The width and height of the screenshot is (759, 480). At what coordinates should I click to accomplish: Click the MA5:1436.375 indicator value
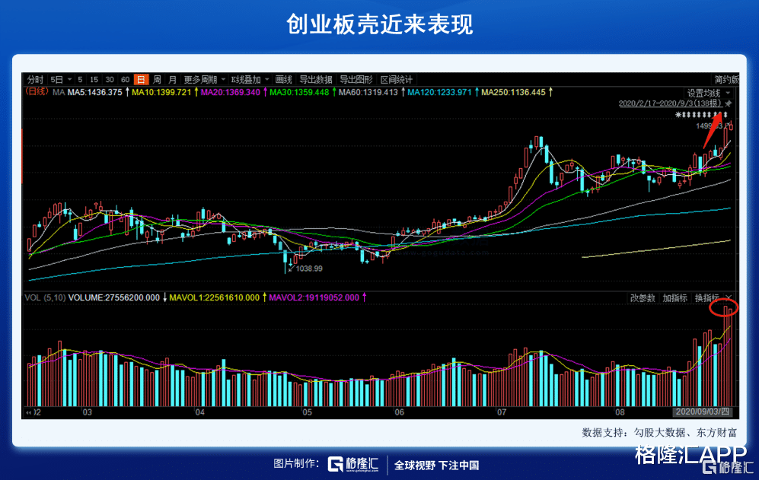click(94, 92)
